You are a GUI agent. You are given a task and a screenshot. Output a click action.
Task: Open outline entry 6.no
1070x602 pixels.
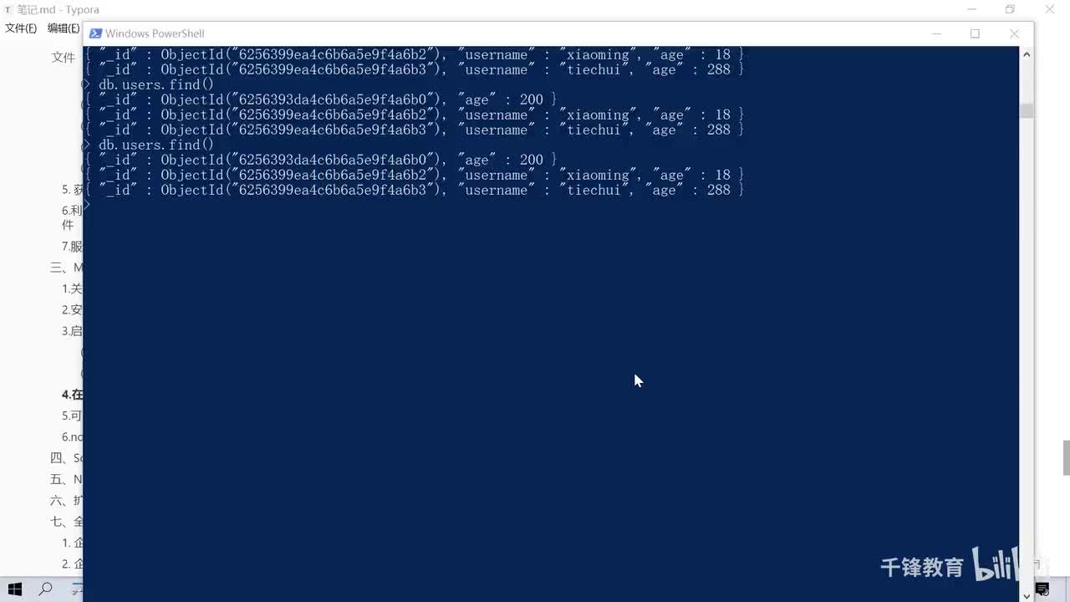coord(72,437)
